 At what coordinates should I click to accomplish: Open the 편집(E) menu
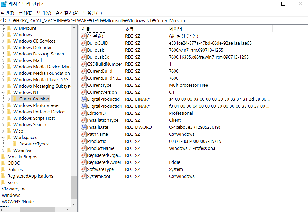25,13
